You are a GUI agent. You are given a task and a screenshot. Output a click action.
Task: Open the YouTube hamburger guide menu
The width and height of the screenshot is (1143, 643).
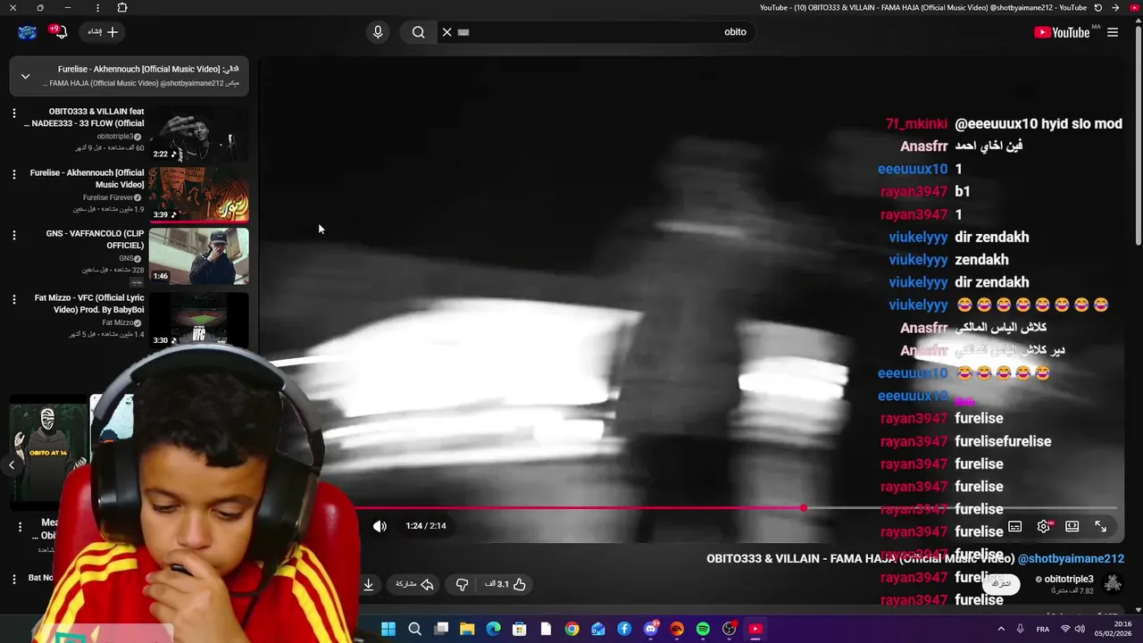point(1112,32)
